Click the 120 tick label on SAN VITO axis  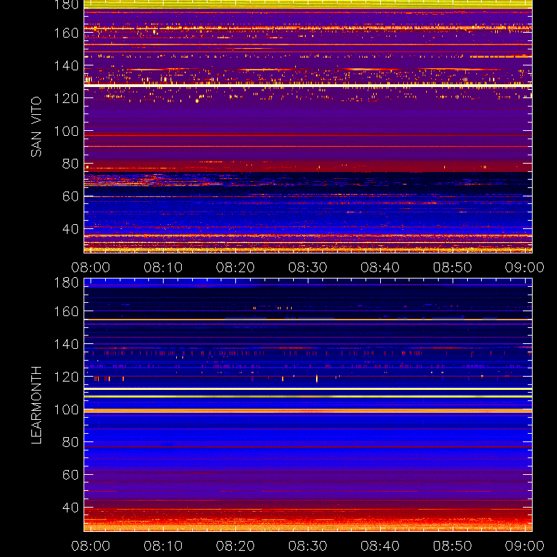66,98
